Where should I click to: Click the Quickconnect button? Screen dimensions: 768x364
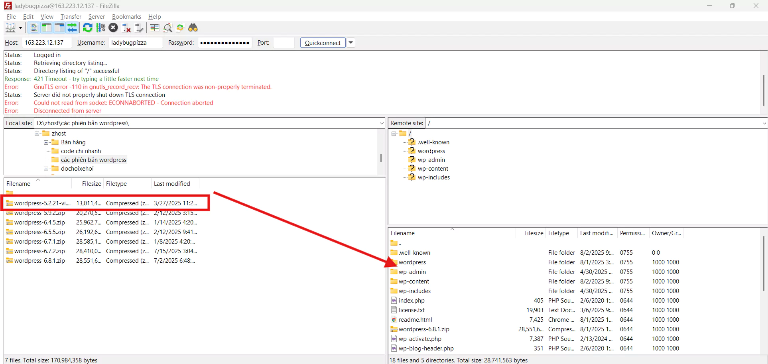click(x=323, y=43)
